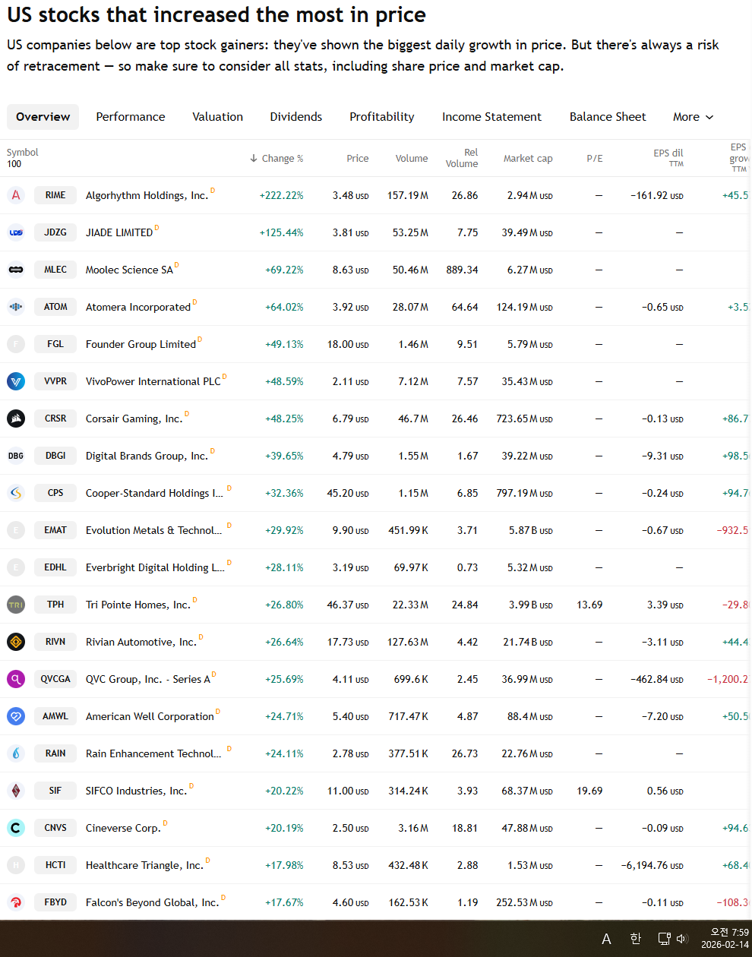The width and height of the screenshot is (752, 957).
Task: Open the taskbar network display icon
Action: point(664,939)
